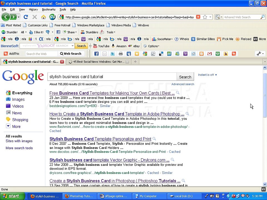
Task: Click the Gmail icon in AddThis toolbar
Action: tap(210, 54)
